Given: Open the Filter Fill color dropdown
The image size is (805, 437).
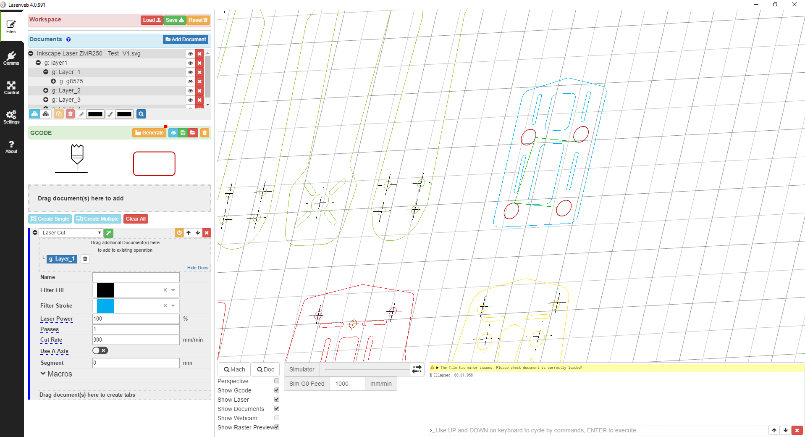Looking at the screenshot, I should pyautogui.click(x=173, y=290).
